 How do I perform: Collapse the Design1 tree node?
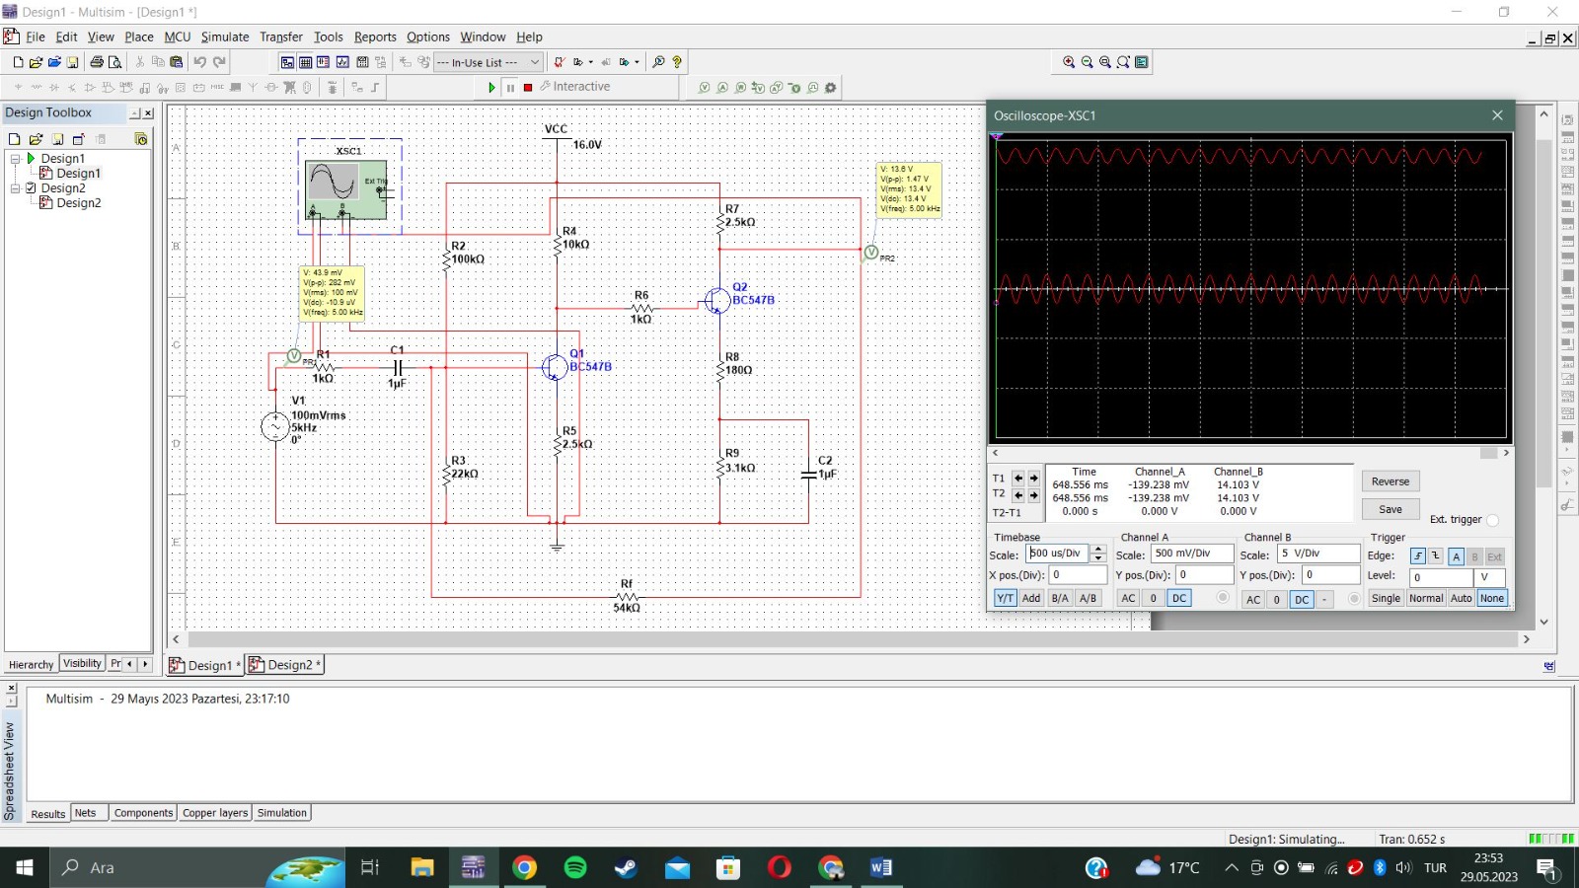(x=16, y=158)
